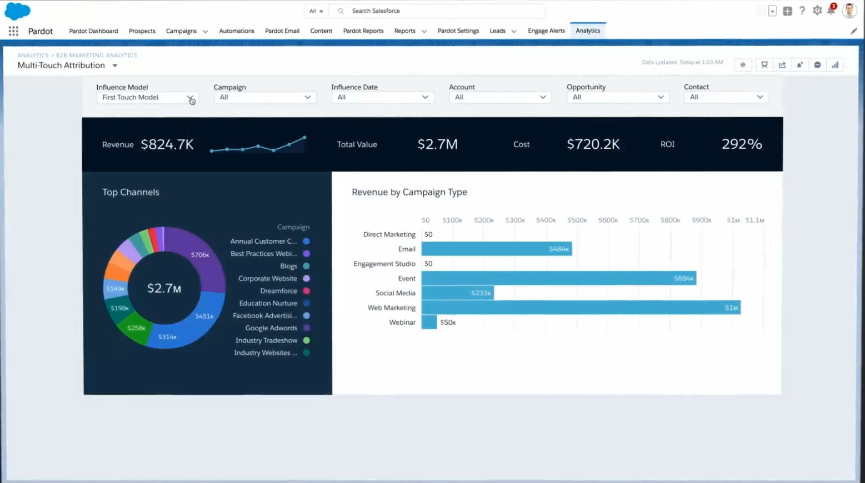Screen dimensions: 865x483
Task: Open the annotations comment icon
Action: pyautogui.click(x=818, y=65)
